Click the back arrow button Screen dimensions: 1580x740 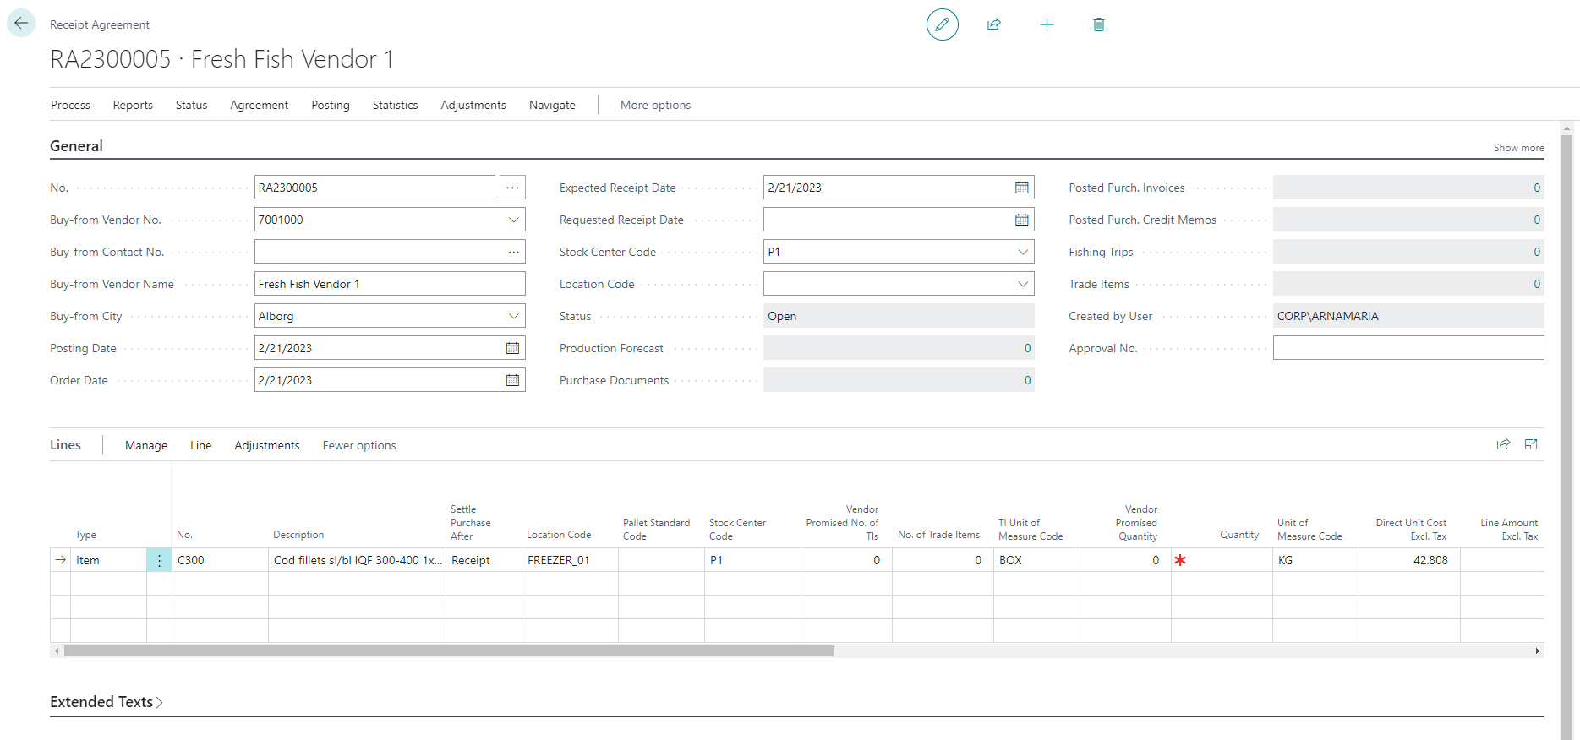click(x=21, y=24)
